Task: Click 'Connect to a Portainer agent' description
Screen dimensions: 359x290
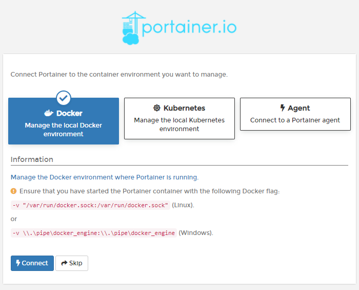Action: (295, 120)
